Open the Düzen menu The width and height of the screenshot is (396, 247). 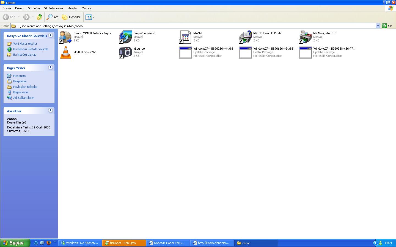(19, 8)
